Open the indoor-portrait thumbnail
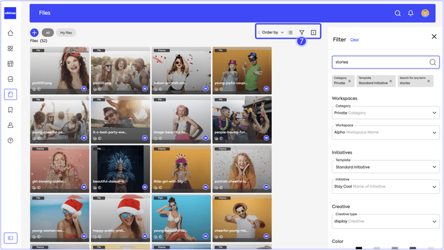Viewport: 444px width, 250px height. point(181,70)
